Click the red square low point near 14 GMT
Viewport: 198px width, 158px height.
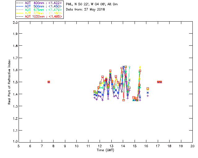click(x=124, y=100)
